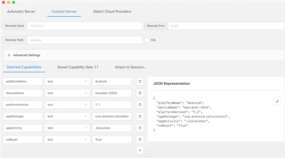Remove the appActivity capability with trash icon

(140, 128)
